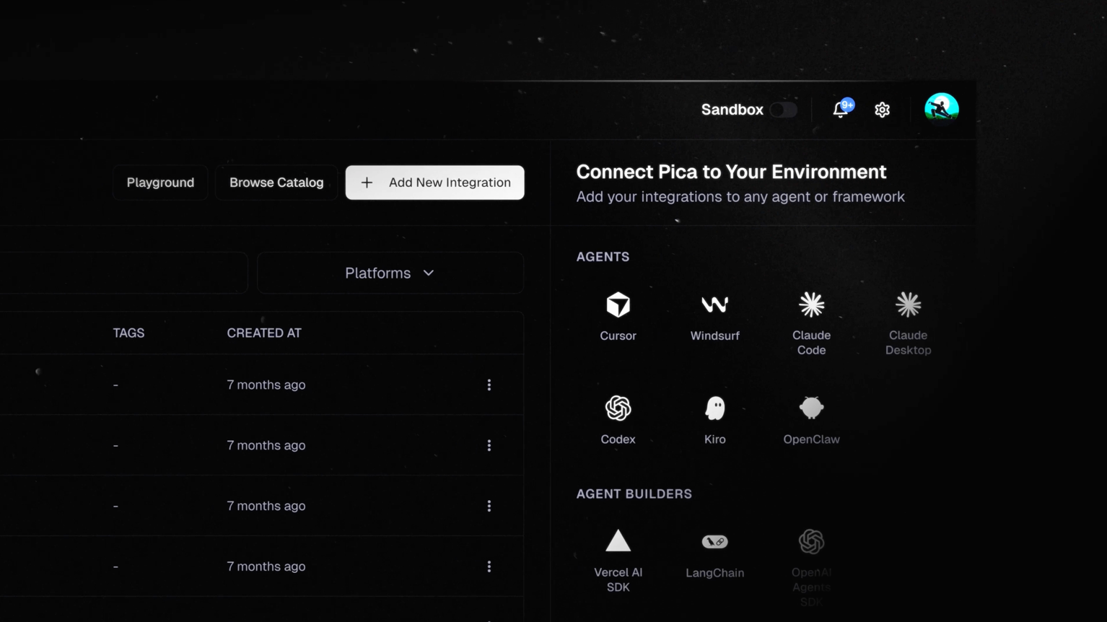Click the Sandbox label text
The image size is (1107, 622).
(732, 110)
